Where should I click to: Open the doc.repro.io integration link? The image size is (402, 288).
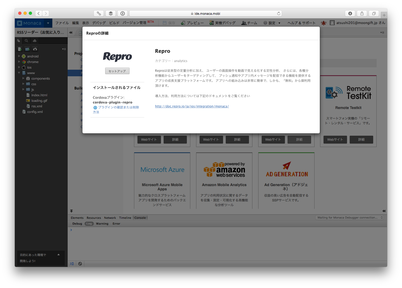pos(192,106)
